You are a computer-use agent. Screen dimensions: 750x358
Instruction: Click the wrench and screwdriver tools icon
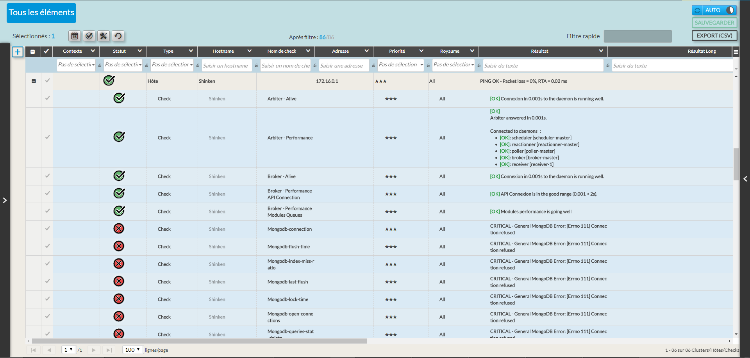pyautogui.click(x=104, y=36)
